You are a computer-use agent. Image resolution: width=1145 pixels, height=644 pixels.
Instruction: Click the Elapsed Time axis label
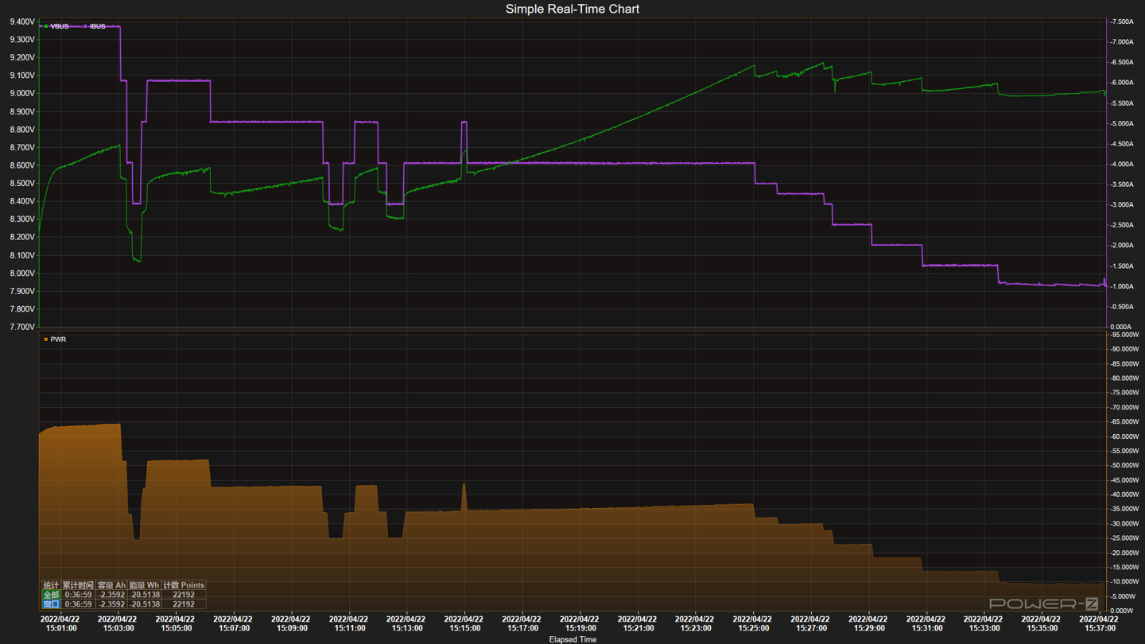(x=572, y=639)
